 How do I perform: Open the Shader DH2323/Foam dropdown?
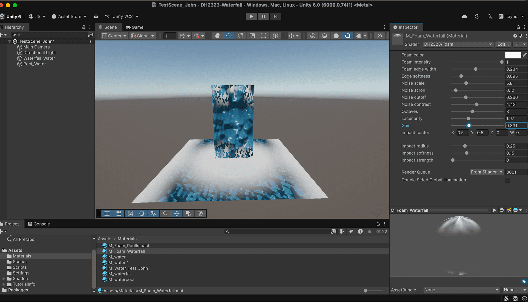coord(458,44)
